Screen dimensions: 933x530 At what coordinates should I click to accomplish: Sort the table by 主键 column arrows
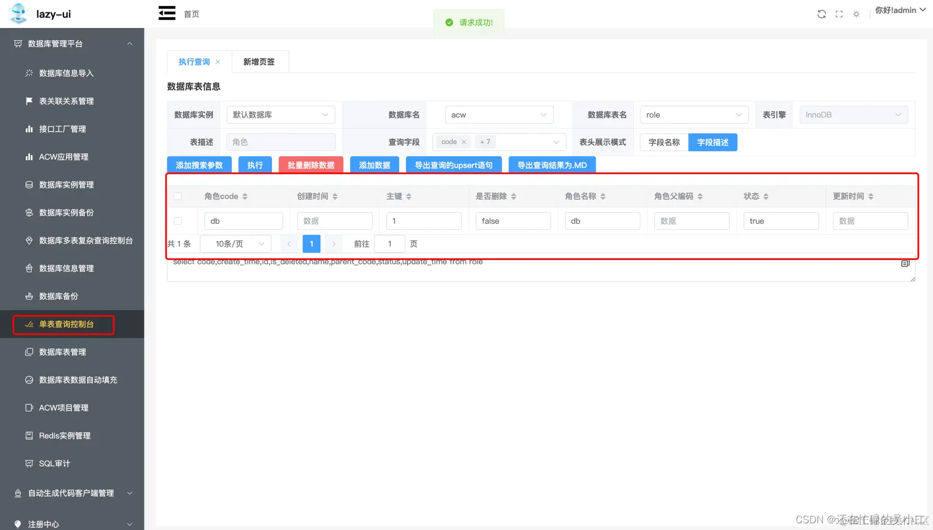[x=408, y=196]
